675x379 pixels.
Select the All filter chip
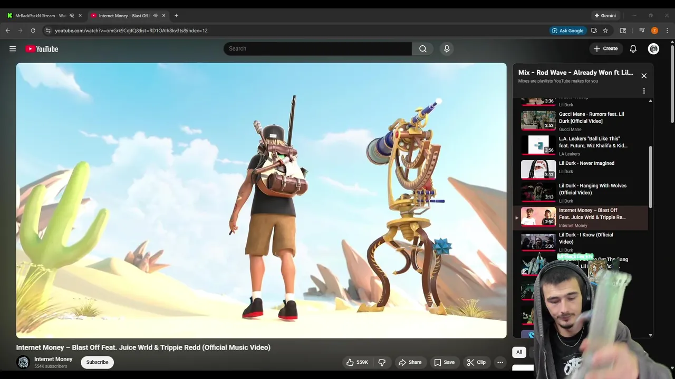519,352
